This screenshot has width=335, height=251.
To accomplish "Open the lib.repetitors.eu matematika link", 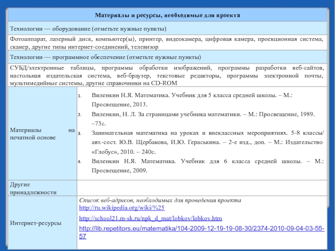I will click(x=202, y=233).
